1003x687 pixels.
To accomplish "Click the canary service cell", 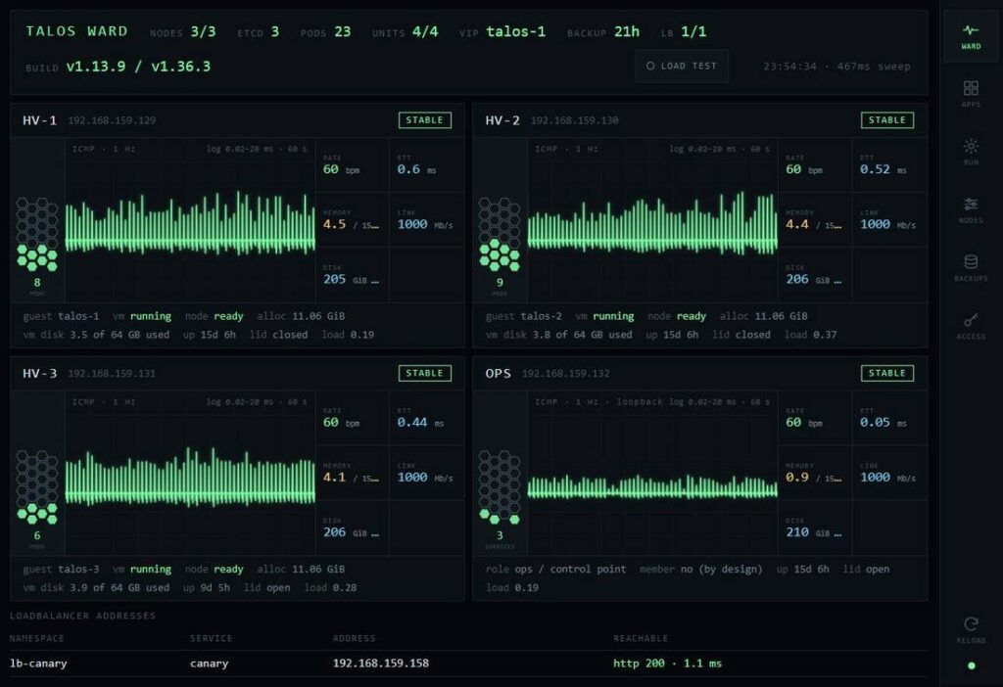I will [x=210, y=664].
